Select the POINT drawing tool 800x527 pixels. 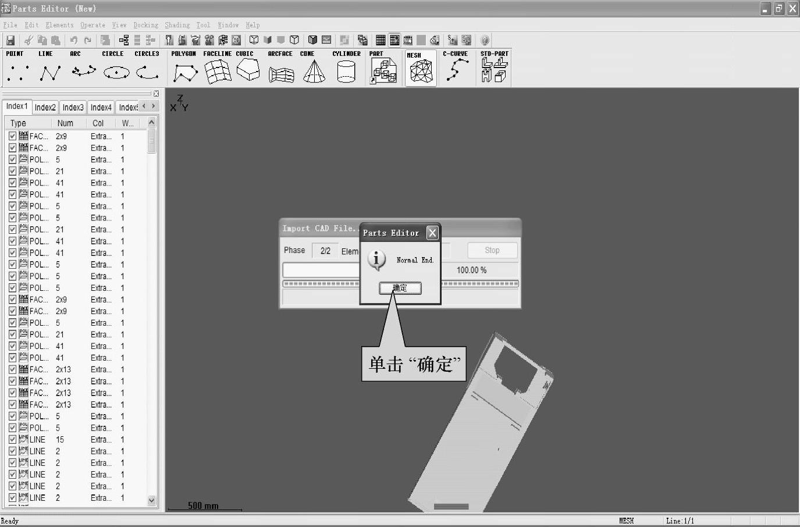(16, 67)
